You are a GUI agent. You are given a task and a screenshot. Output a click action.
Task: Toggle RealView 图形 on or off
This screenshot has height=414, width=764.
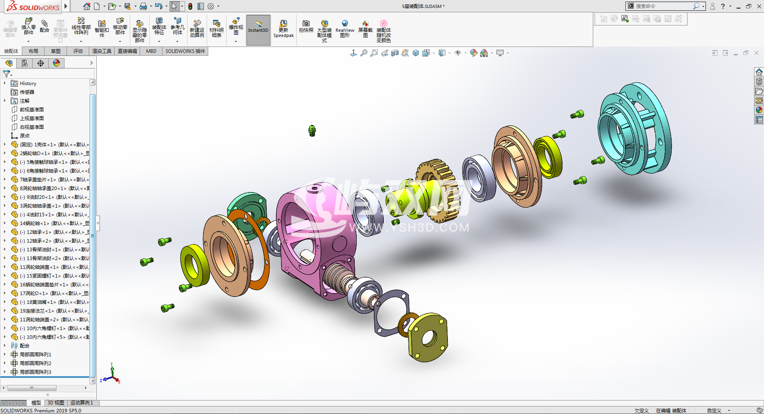tap(345, 29)
